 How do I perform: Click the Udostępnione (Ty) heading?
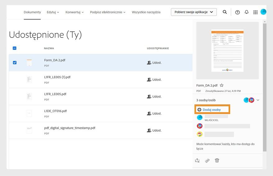coord(45,35)
